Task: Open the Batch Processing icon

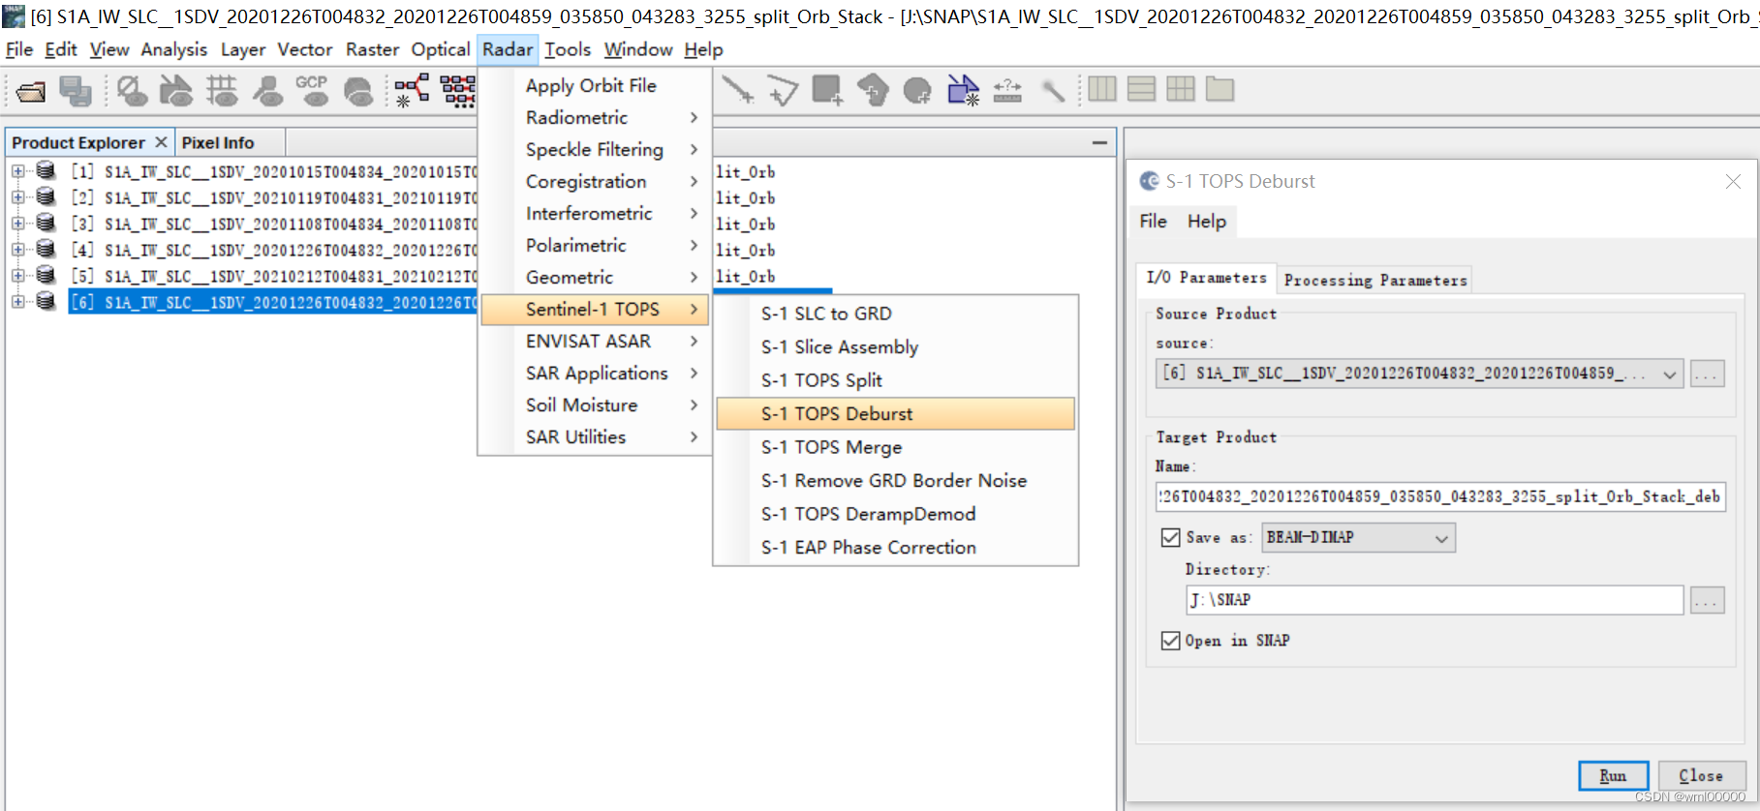Action: click(458, 91)
